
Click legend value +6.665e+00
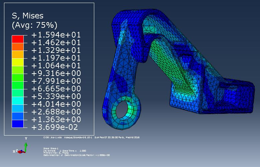[56, 89]
